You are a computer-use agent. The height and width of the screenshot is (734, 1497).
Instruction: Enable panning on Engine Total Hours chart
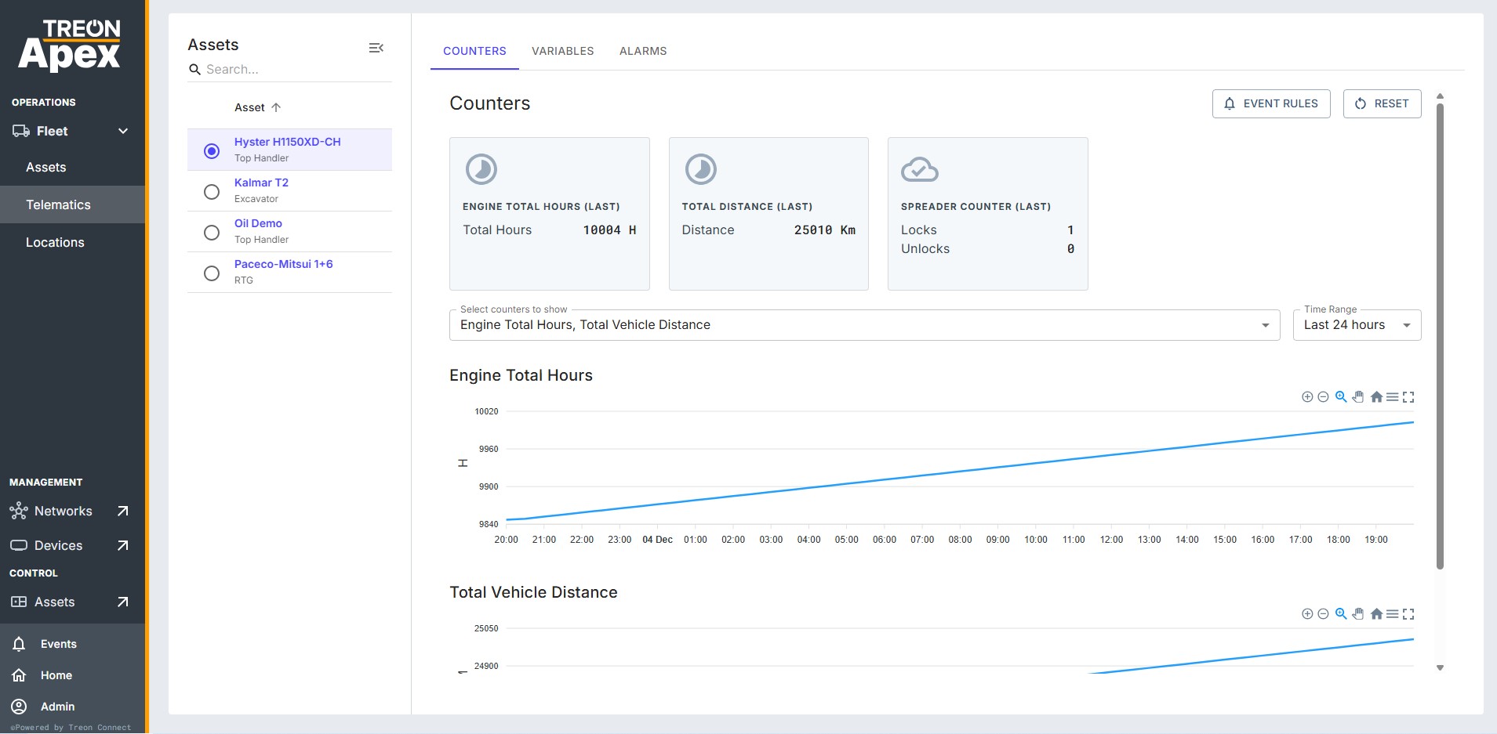pos(1358,396)
